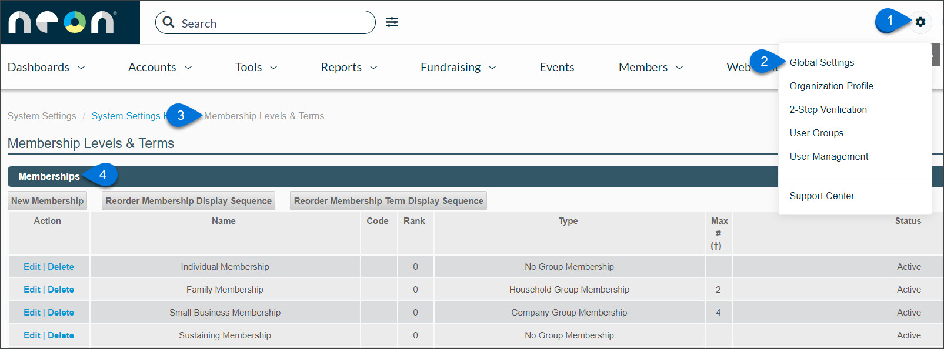944x349 pixels.
Task: Click the Type column header
Action: 568,221
